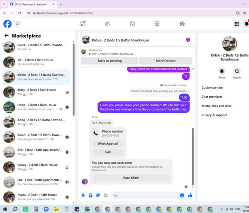Screen dimensions: 249x213
Task: Select the Messenger Facebook browser tab
Action: (32, 4)
